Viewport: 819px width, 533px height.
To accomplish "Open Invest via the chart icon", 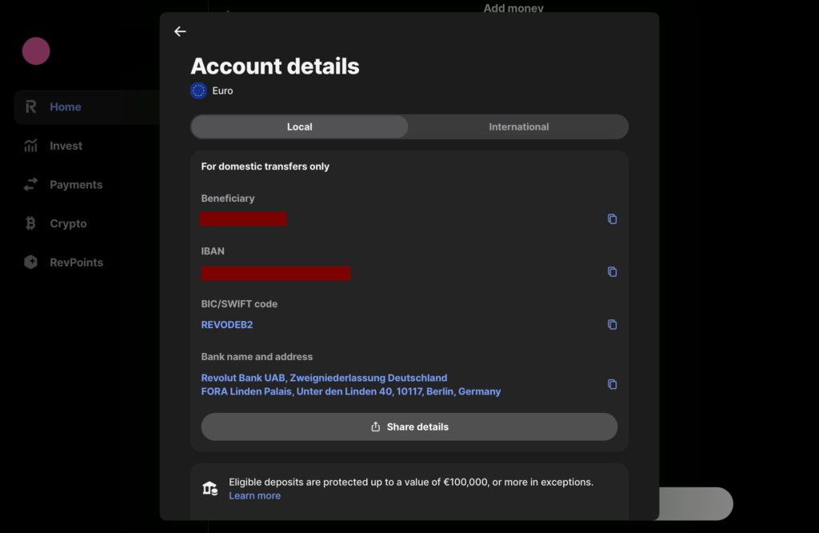I will 30,146.
